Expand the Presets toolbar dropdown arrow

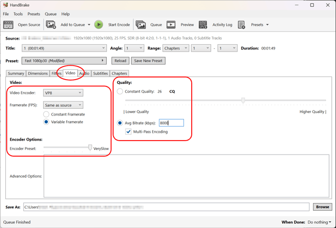267,24
